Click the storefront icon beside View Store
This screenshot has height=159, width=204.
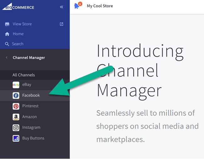pos(7,24)
